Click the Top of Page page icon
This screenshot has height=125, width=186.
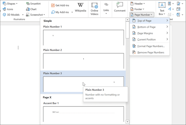pos(134,21)
